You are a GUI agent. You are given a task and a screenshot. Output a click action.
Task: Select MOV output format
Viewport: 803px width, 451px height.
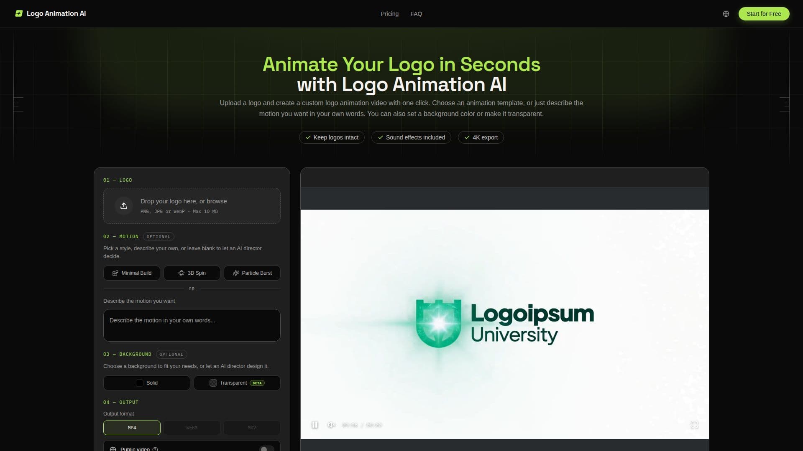(x=252, y=428)
